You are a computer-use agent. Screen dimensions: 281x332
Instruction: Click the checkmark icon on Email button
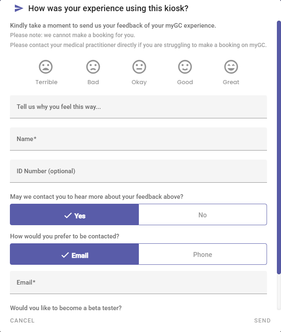(65, 255)
